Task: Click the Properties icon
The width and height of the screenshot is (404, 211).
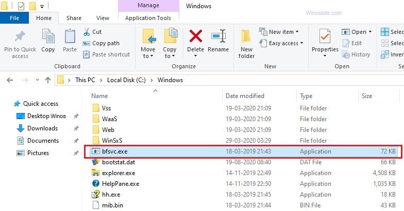Action: tap(325, 36)
